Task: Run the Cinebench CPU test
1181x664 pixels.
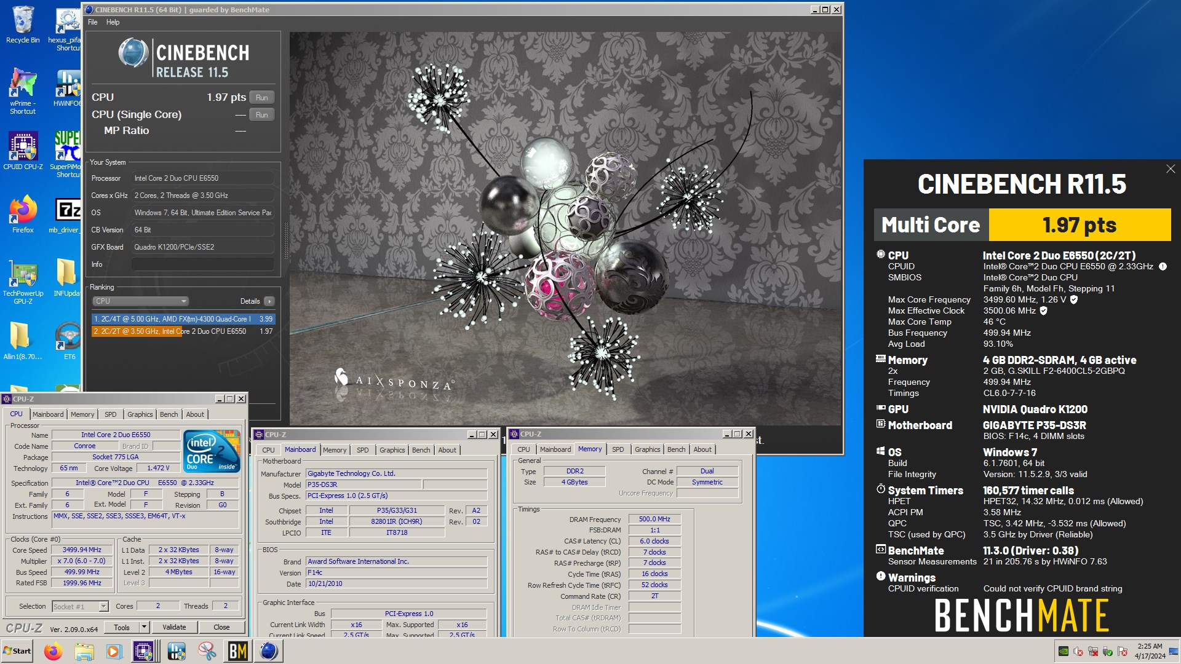Action: [x=262, y=98]
